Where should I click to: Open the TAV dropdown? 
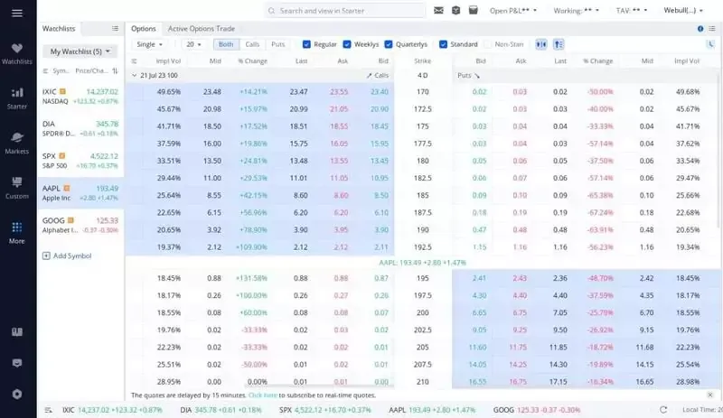point(632,10)
